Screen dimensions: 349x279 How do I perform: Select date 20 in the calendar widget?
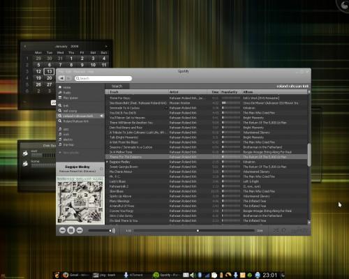[49, 78]
